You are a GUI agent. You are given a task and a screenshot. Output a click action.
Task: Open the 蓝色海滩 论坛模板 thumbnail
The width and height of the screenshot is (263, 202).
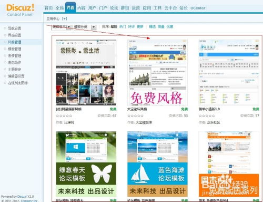(157, 164)
